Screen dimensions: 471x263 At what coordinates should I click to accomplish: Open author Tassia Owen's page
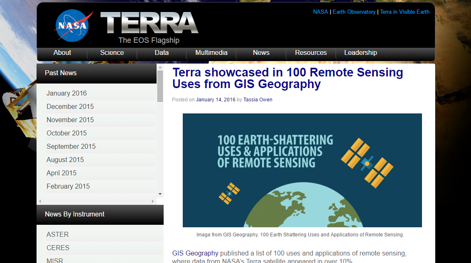tap(258, 99)
